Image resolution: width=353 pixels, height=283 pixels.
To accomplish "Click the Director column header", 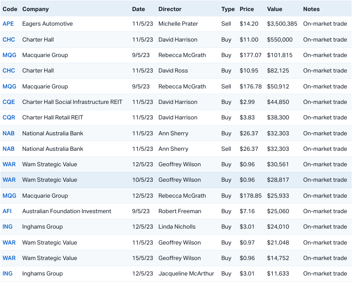I will click(x=170, y=9).
